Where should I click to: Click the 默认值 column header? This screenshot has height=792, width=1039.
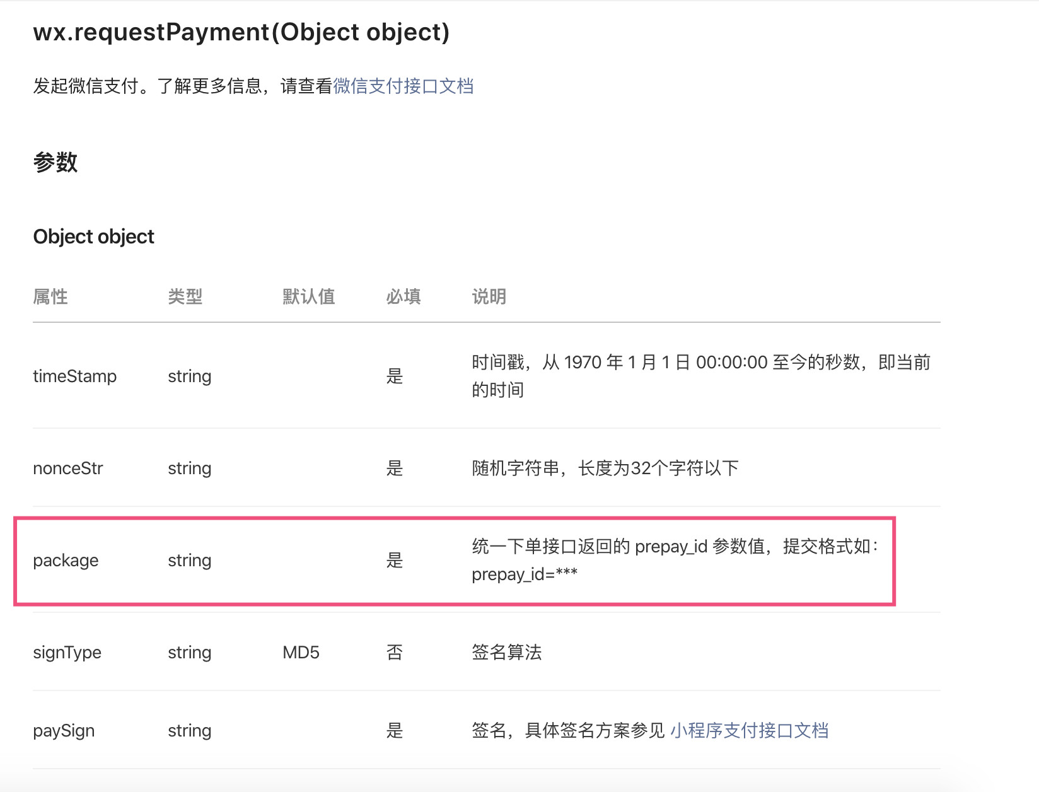(309, 296)
